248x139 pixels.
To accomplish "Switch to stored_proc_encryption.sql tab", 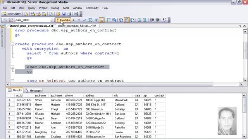I will (31, 26).
